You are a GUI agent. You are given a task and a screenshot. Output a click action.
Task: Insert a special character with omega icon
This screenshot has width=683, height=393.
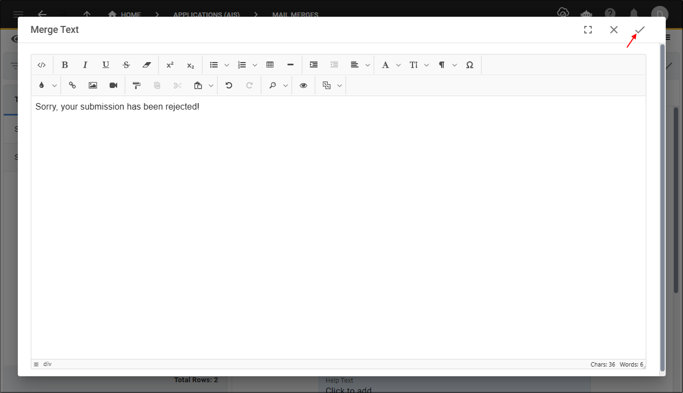(x=470, y=65)
